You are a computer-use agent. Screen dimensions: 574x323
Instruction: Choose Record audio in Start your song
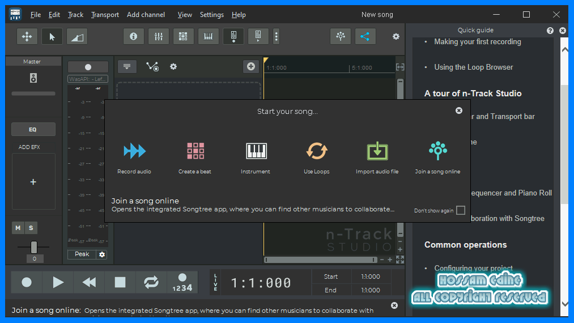pyautogui.click(x=134, y=158)
